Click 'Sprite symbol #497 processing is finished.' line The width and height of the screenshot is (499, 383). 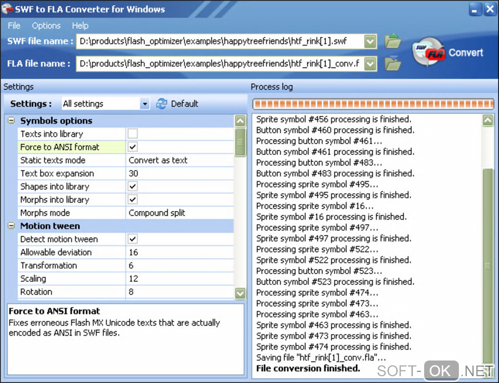click(334, 239)
